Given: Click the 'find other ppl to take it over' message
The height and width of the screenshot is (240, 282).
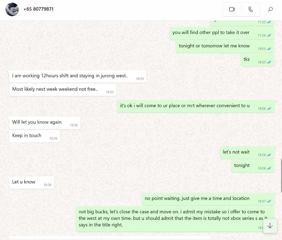Looking at the screenshot, I should click(222, 33).
